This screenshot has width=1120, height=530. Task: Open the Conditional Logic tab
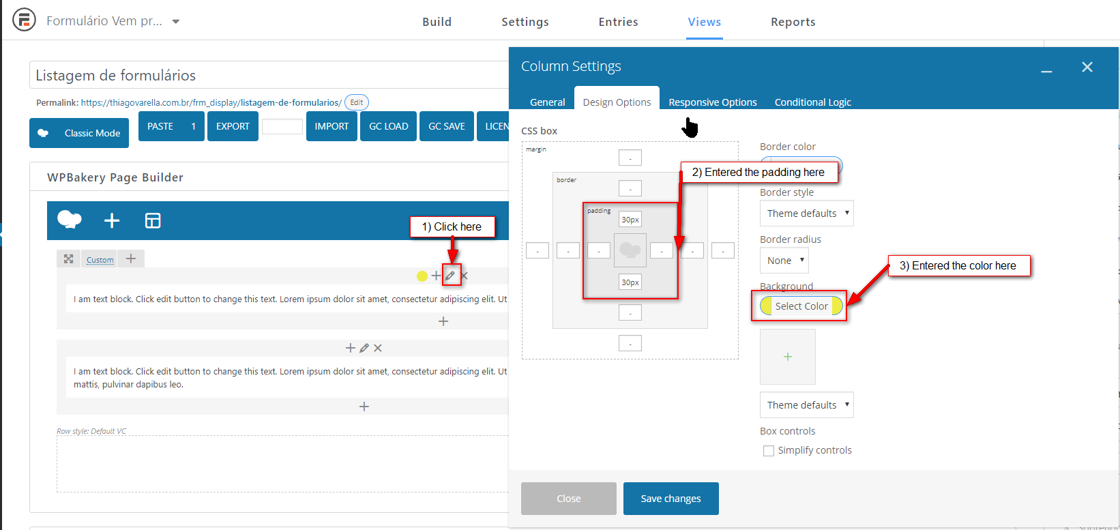pos(813,102)
